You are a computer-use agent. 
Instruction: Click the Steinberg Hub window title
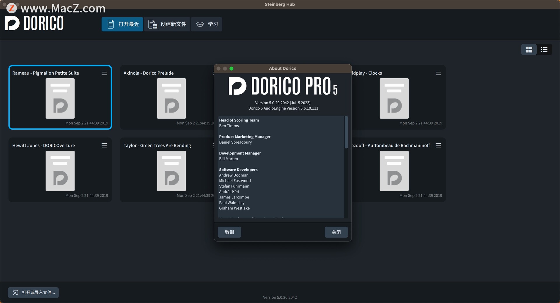point(280,4)
